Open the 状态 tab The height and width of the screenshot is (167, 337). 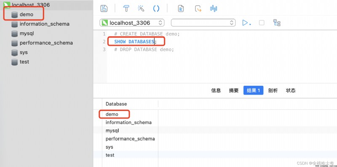pos(291,90)
